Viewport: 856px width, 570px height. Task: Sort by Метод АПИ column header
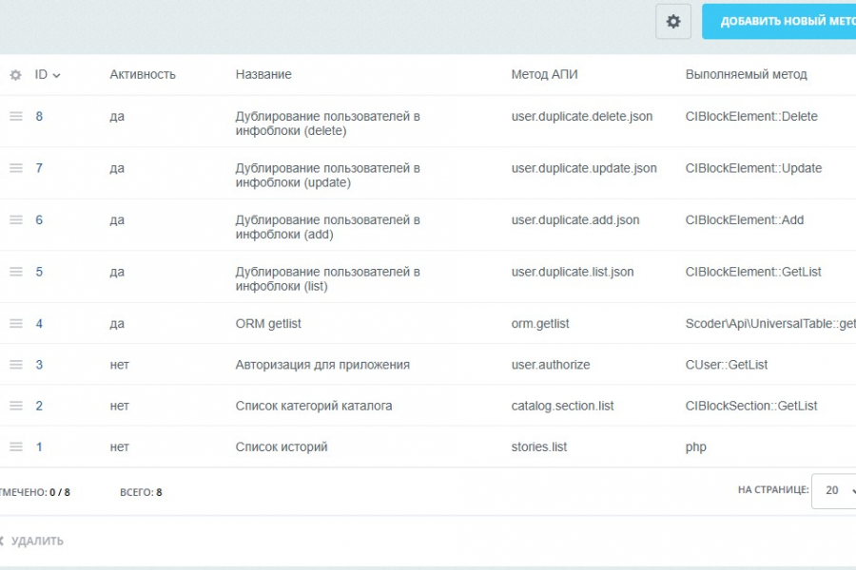544,74
